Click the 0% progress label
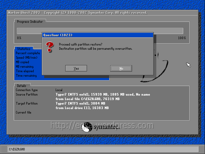This screenshot has height=154, width=205. point(19,38)
